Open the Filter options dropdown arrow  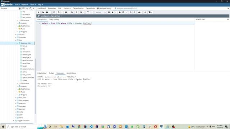pyautogui.click(x=92, y=12)
